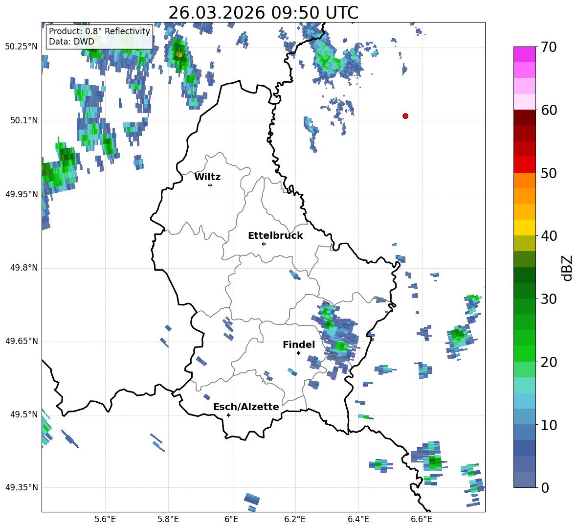Click the 49.95°N latitude label
This screenshot has width=579, height=529.
22,194
